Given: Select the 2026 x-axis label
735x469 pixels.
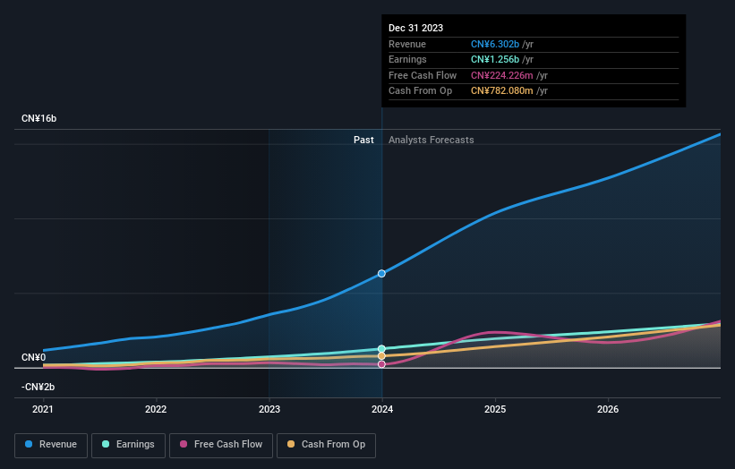Looking at the screenshot, I should click(x=608, y=409).
